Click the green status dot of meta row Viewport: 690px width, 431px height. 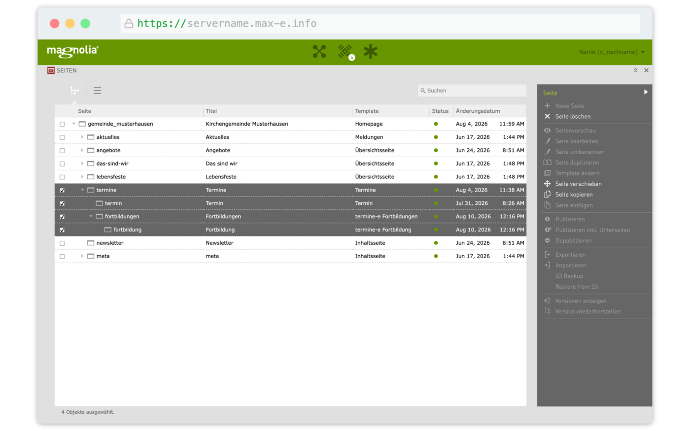click(x=436, y=256)
